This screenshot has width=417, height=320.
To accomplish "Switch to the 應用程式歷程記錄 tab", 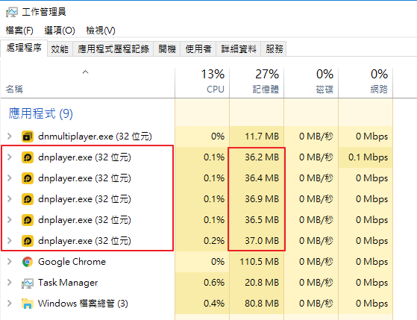I will [x=113, y=49].
